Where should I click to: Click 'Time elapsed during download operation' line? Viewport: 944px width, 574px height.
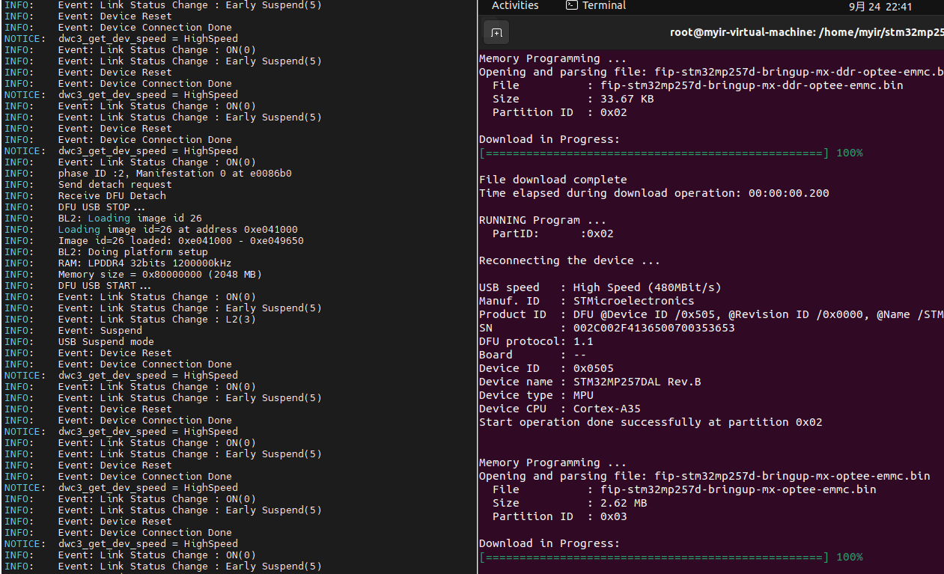pos(654,193)
